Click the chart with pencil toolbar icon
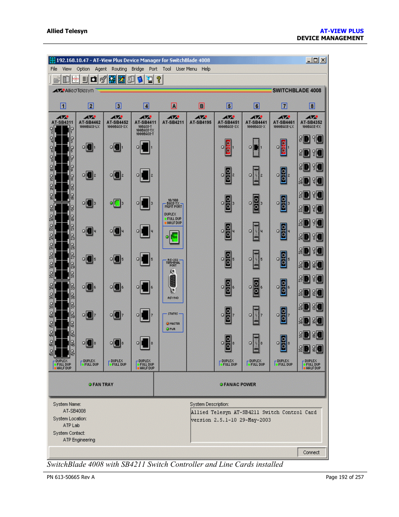The image size is (399, 517). click(x=122, y=80)
